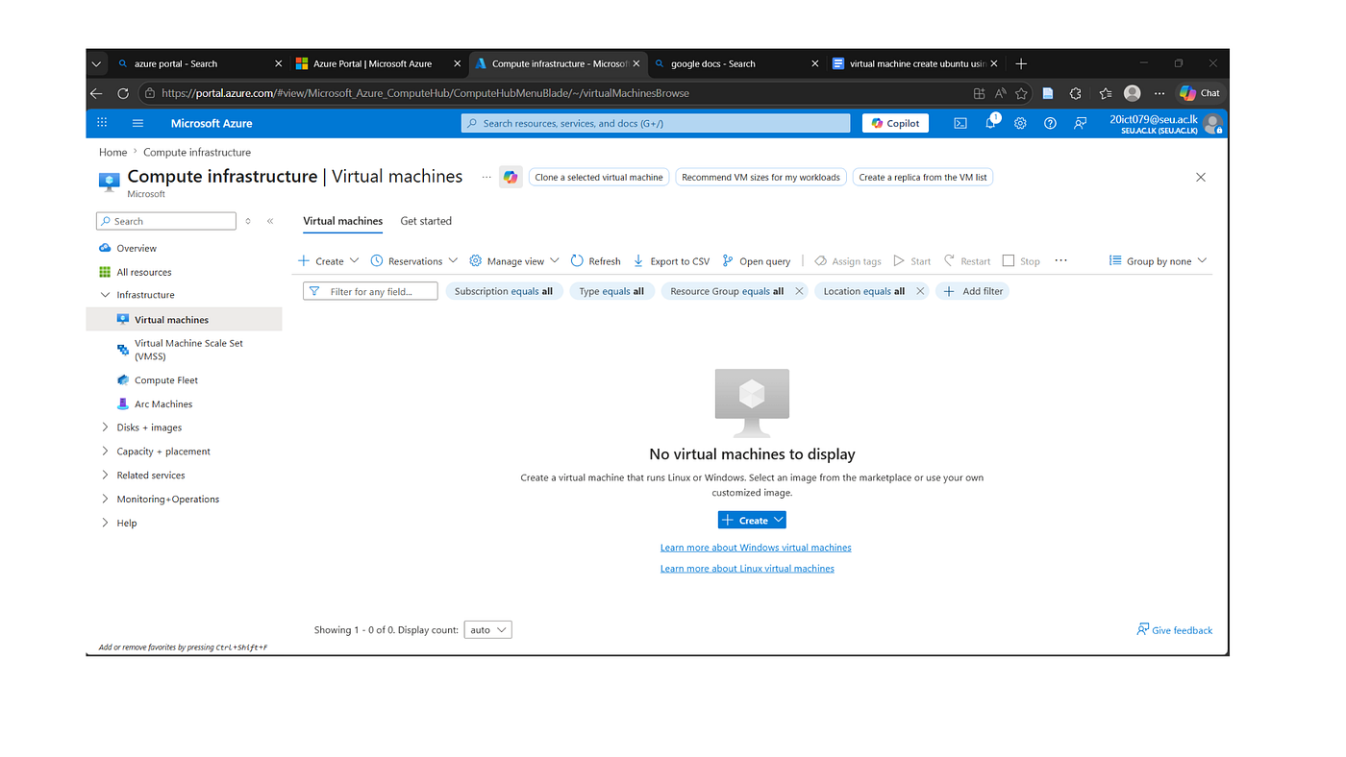Switch to Get started tab

click(426, 221)
